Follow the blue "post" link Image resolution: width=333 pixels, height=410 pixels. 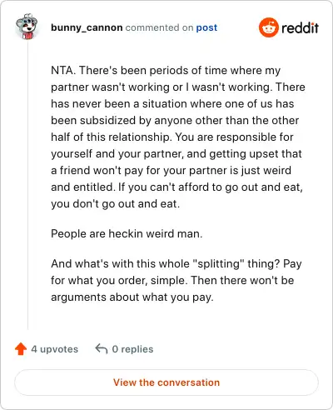(x=206, y=27)
